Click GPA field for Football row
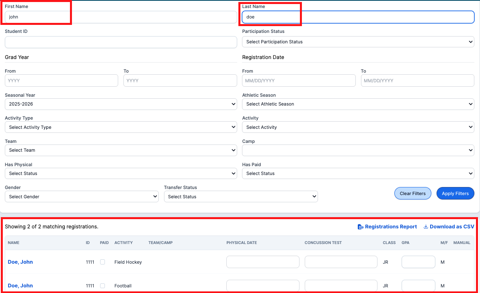Screen dimensions: 480x293 click(418, 286)
